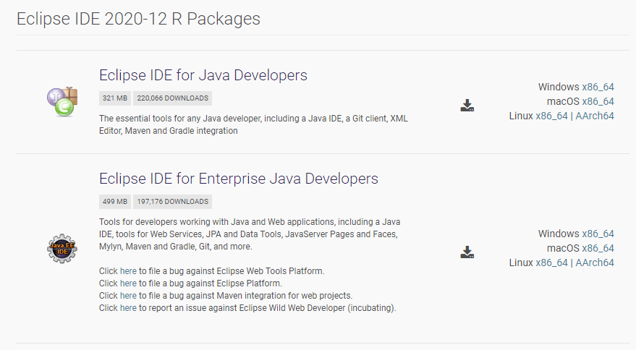
Task: Click the 'essential tools for any Java developer' description
Action: [x=253, y=124]
